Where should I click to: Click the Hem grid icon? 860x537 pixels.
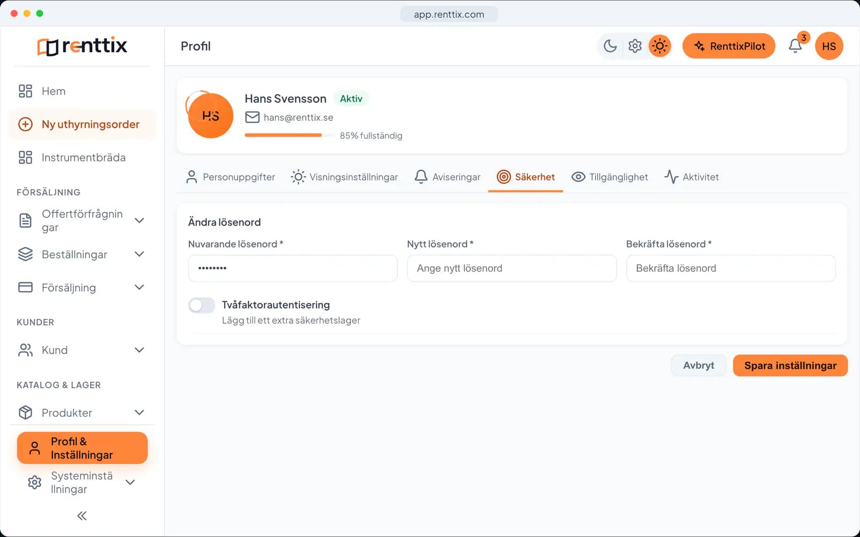pos(25,91)
